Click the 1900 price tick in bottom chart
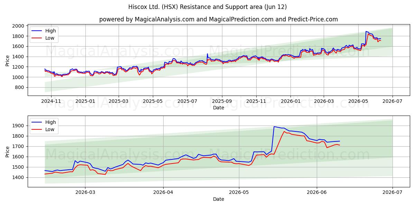This screenshot has width=415, height=207. click(18, 126)
